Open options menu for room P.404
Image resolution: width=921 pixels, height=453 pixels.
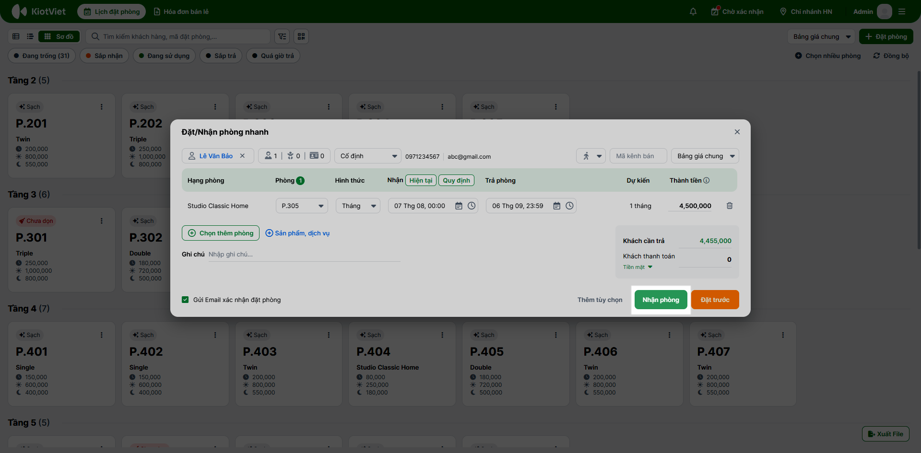pyautogui.click(x=442, y=335)
